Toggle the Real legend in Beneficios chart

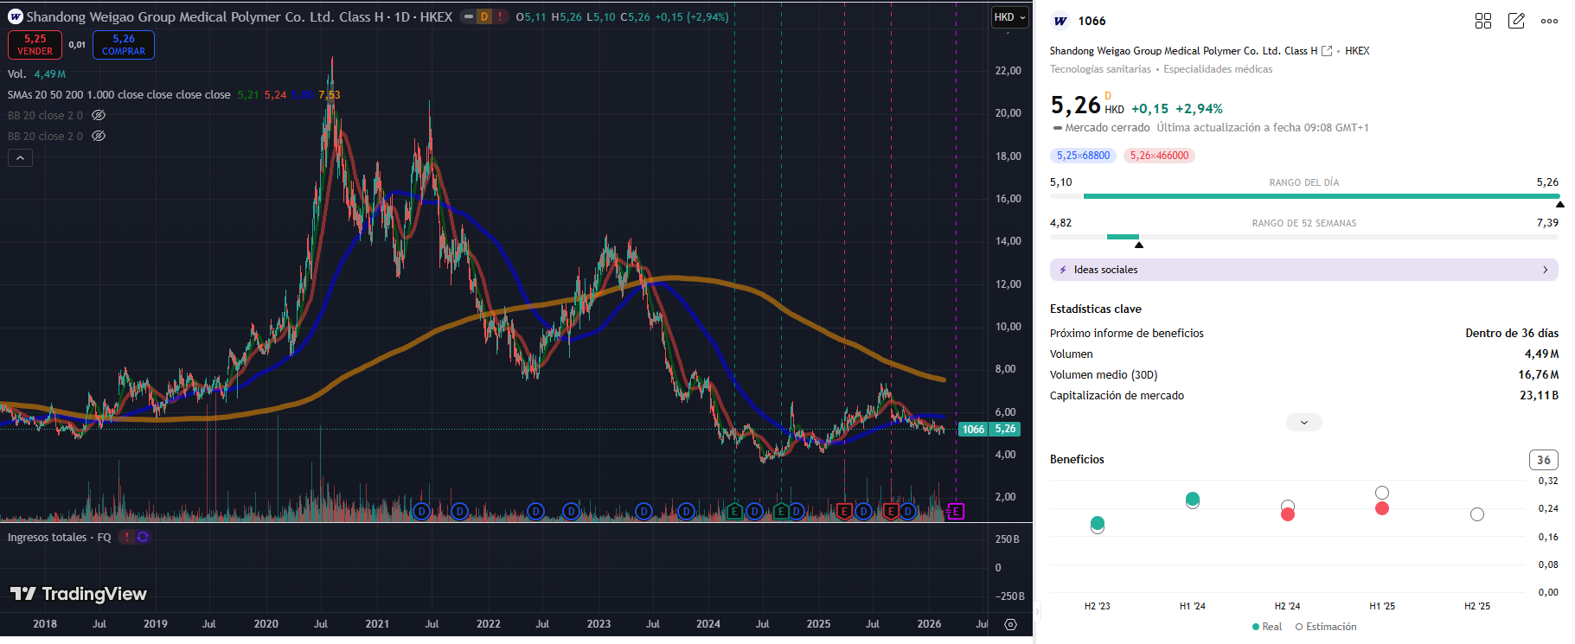pos(1267,627)
